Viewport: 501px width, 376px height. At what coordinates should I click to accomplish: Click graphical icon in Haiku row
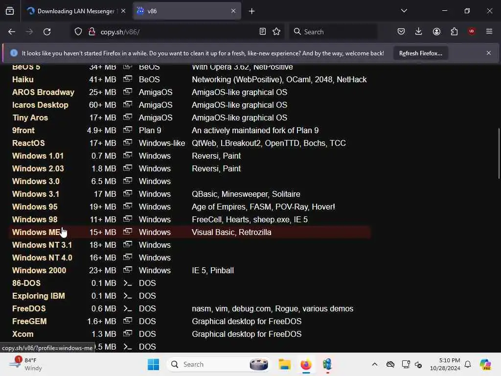click(x=128, y=79)
